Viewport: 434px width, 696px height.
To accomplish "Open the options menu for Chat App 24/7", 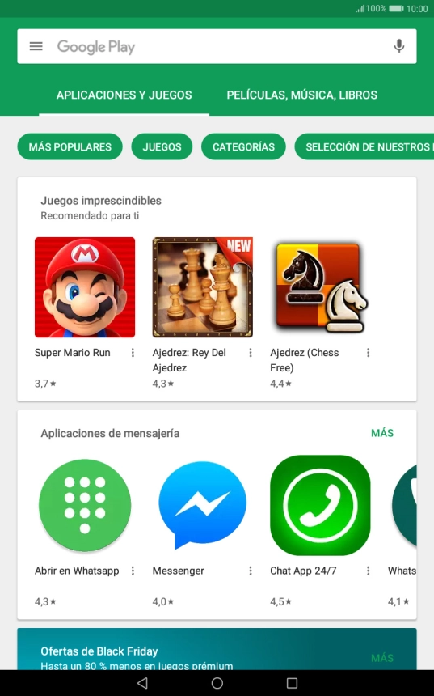I will 368,571.
